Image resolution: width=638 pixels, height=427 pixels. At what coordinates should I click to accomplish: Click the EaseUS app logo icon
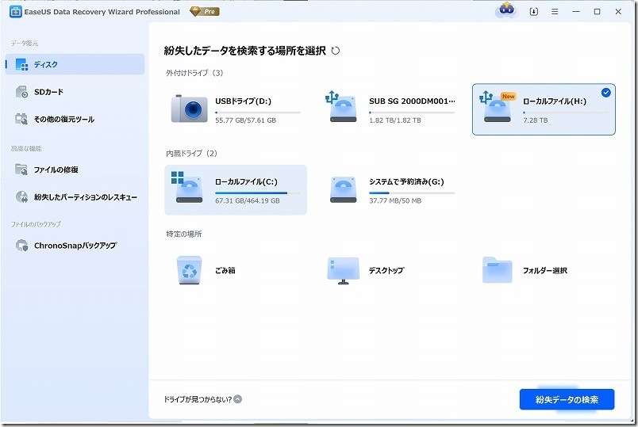click(x=15, y=11)
